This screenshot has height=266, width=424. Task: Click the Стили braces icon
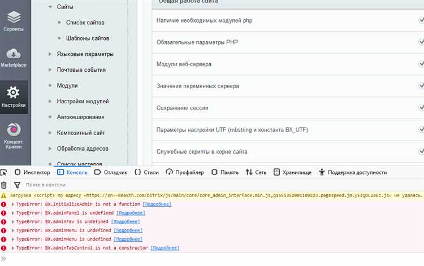[137, 172]
